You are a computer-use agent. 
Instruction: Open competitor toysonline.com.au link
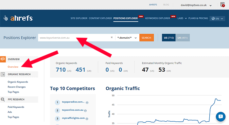(x=73, y=110)
